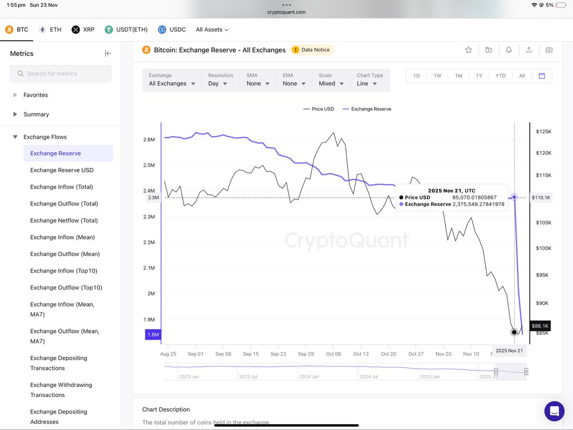This screenshot has height=430, width=573.
Task: Add chart to folder icon
Action: coord(488,50)
